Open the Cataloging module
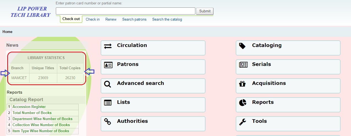 (x=288, y=48)
